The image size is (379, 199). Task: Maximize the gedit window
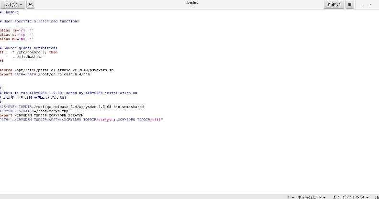coord(370,5)
